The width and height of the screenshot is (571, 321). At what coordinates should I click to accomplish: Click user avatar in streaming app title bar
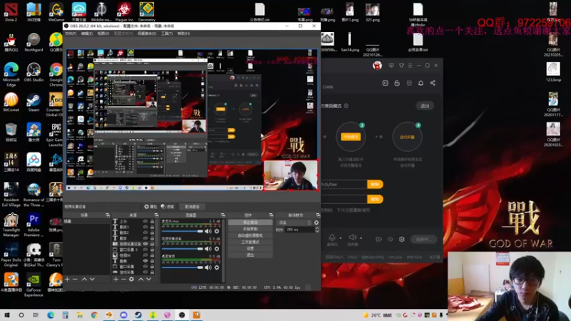point(378,66)
